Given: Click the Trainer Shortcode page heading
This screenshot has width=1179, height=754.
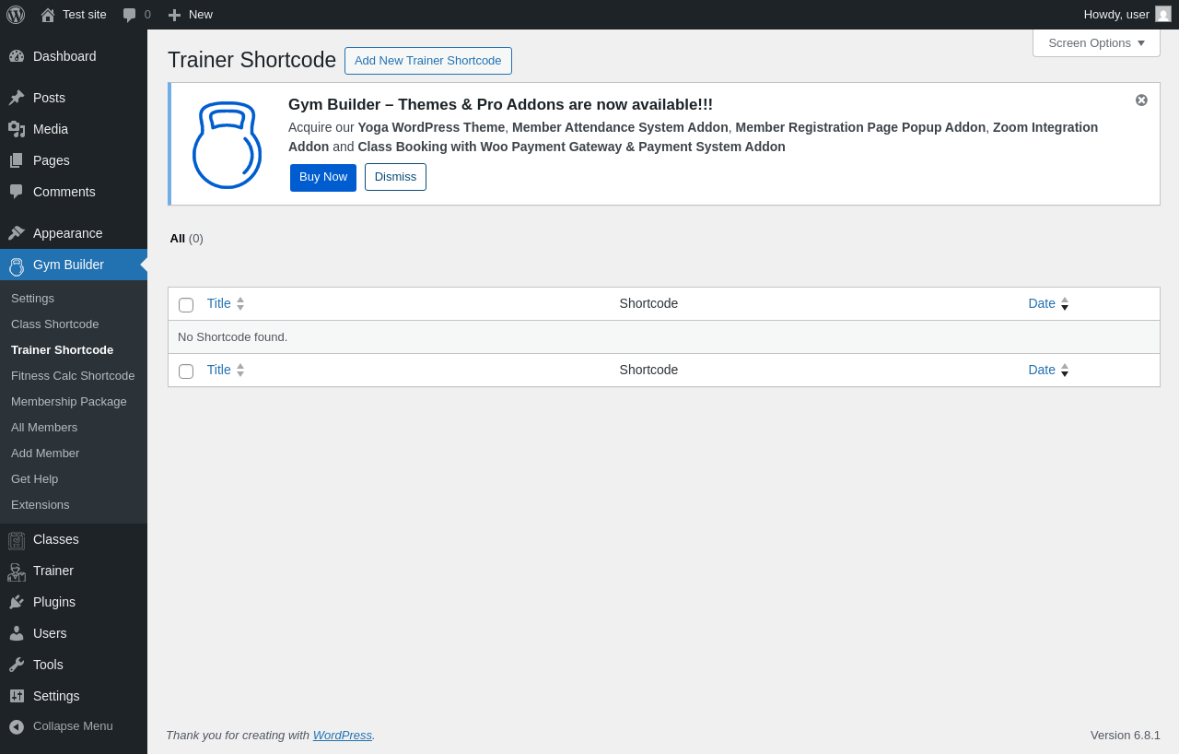Looking at the screenshot, I should (252, 60).
